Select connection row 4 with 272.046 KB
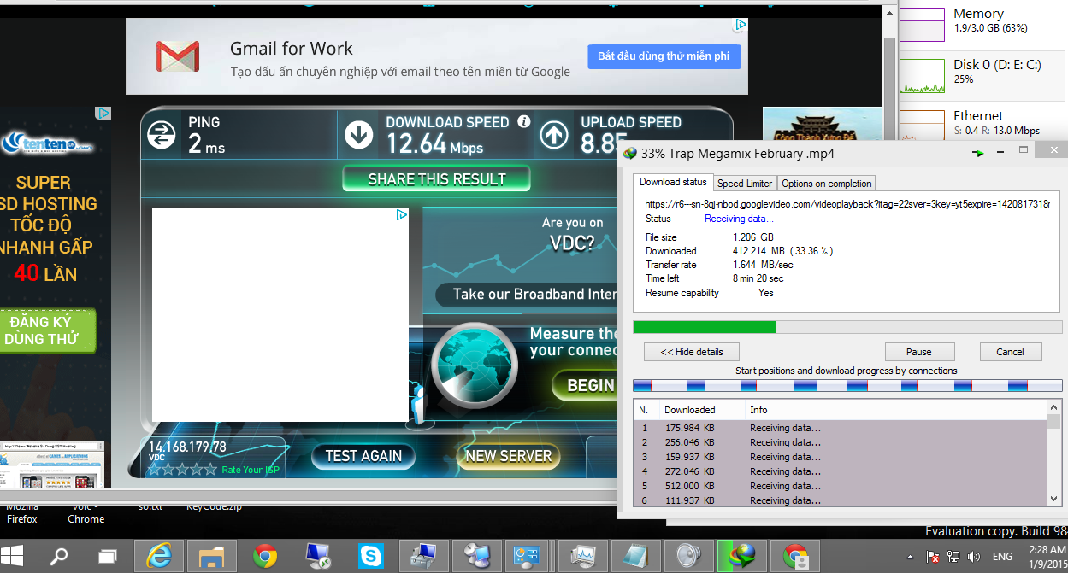The width and height of the screenshot is (1068, 573). [840, 471]
